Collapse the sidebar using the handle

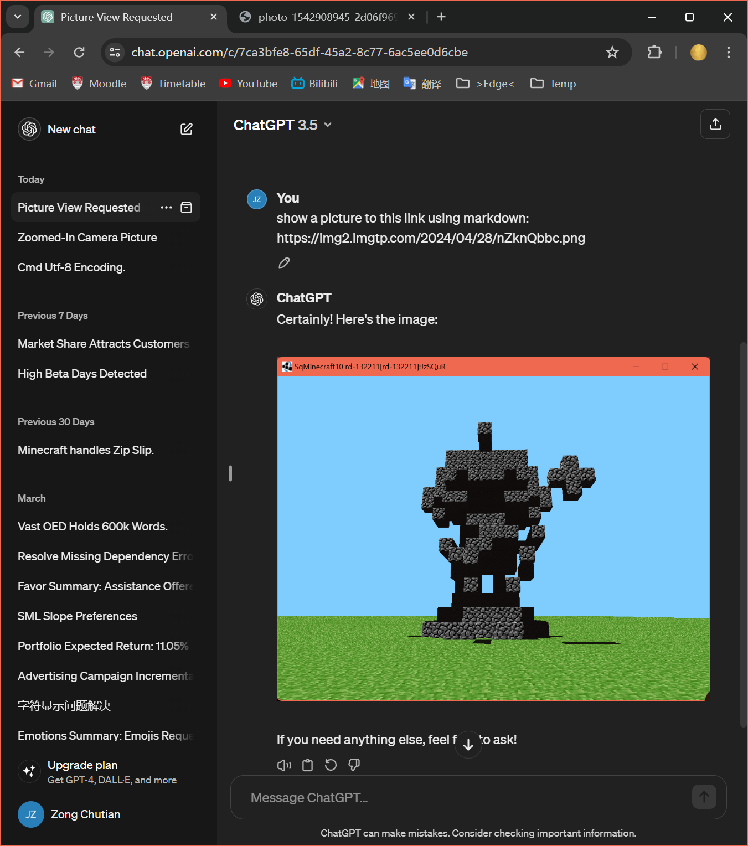coord(230,473)
